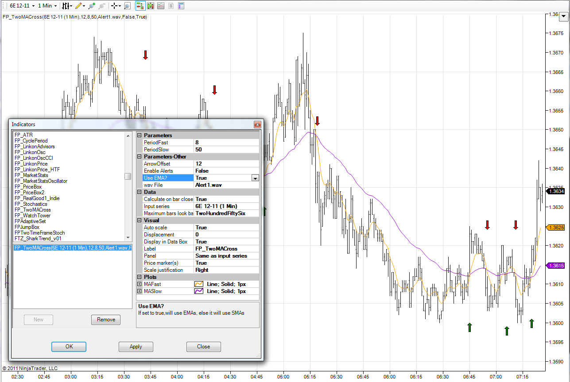This screenshot has height=382, width=570.
Task: Collapse the Parameters section
Action: [x=140, y=135]
